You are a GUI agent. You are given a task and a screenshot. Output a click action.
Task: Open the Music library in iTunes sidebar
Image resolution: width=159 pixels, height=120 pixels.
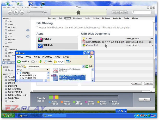(10, 21)
